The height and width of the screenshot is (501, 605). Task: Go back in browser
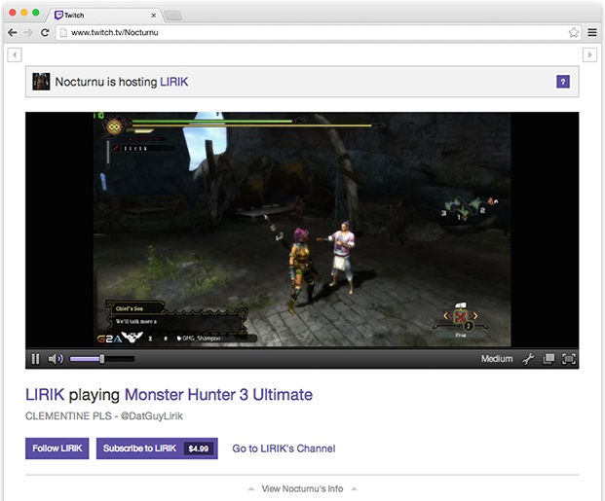13,33
